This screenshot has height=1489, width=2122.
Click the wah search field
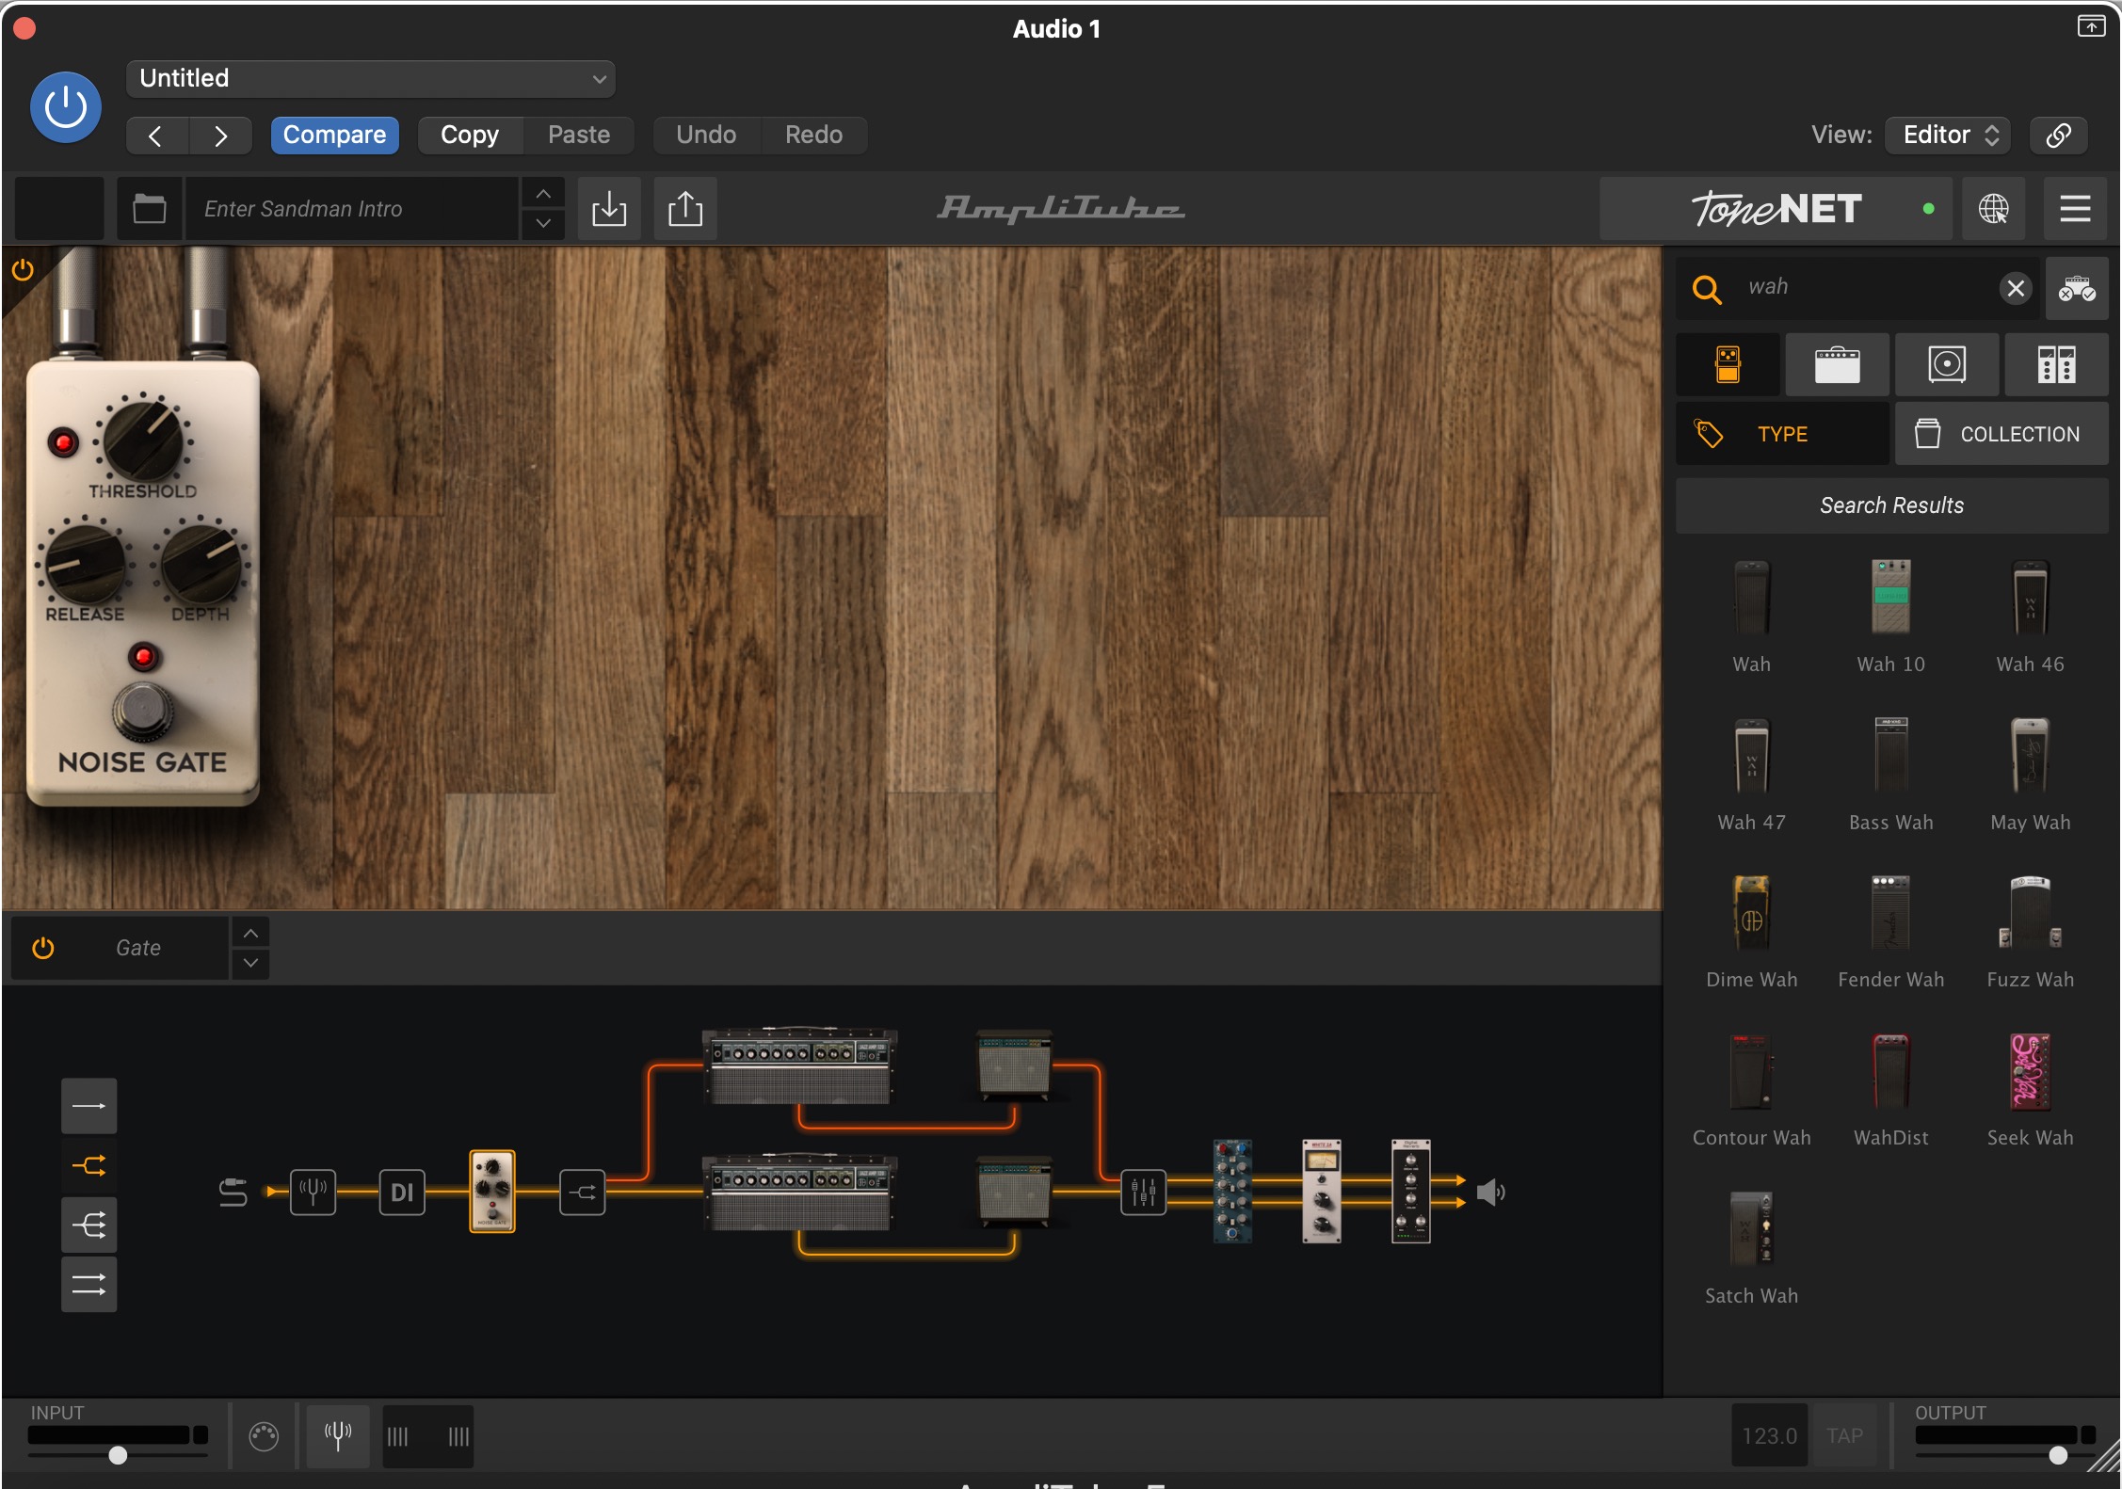[1864, 287]
